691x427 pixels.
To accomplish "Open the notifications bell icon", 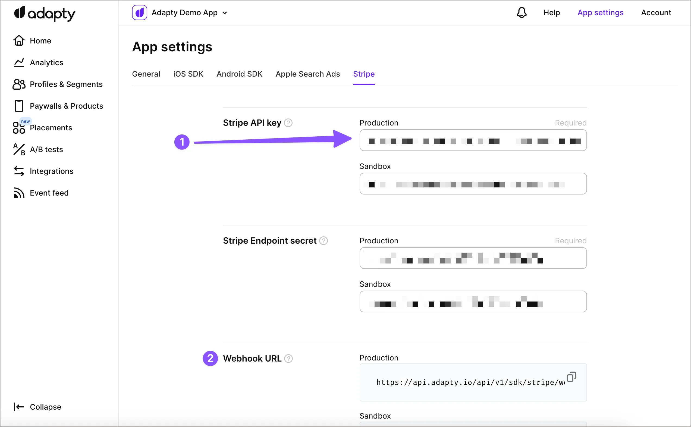I will (521, 13).
